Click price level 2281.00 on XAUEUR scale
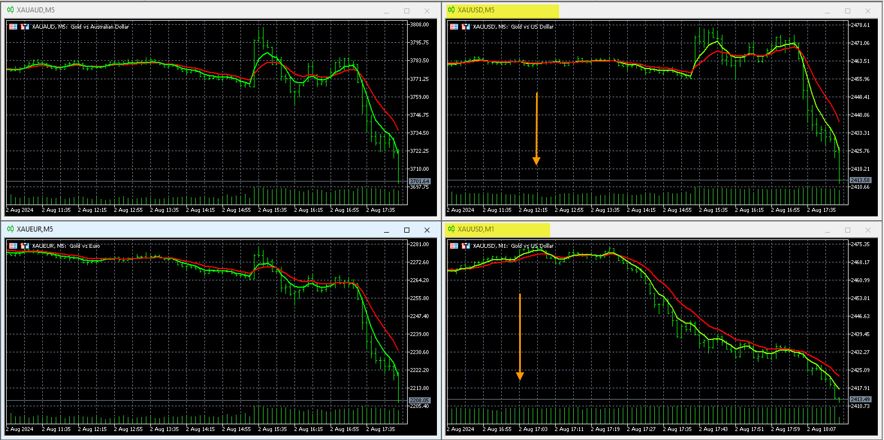884x440 pixels. tap(419, 244)
